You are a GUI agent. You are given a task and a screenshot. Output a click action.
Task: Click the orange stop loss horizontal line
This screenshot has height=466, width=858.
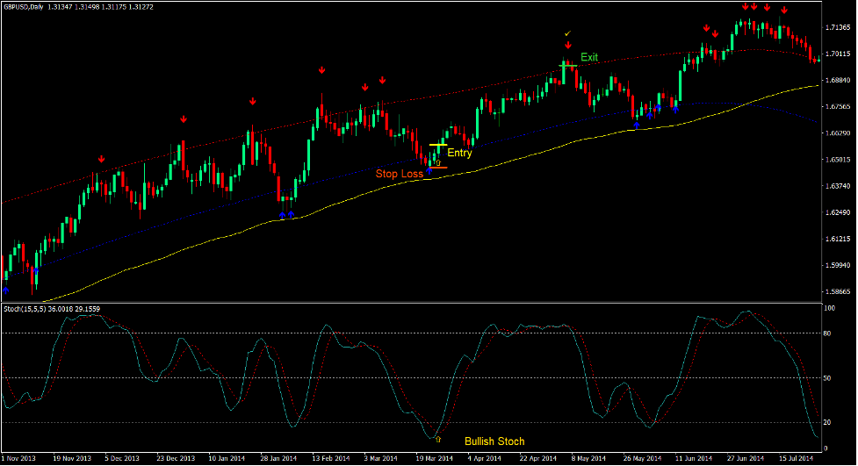click(x=438, y=168)
